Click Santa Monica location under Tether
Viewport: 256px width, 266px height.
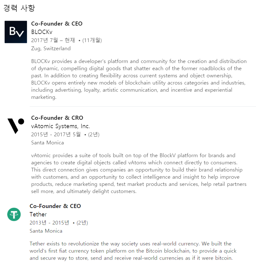pos(46,231)
